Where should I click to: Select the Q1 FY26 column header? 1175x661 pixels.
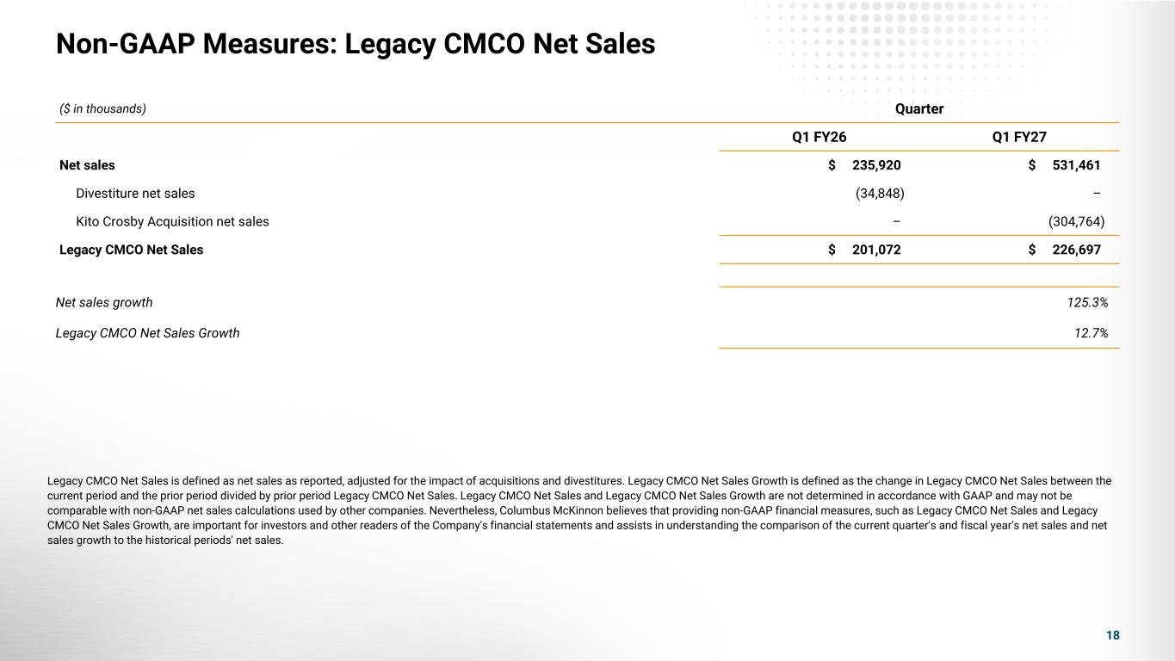pyautogui.click(x=819, y=137)
